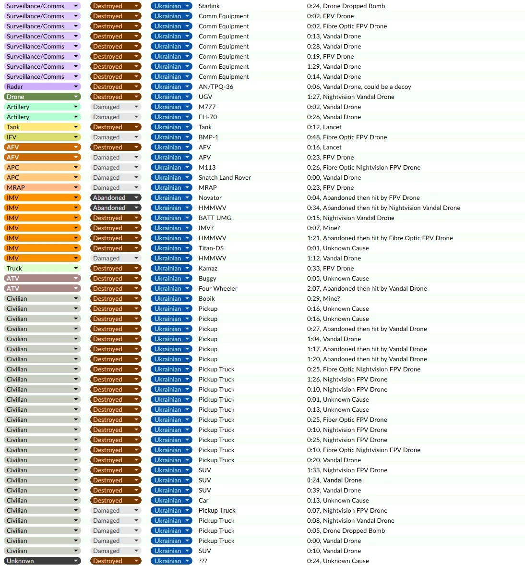The width and height of the screenshot is (525, 566).
Task: Open Destroyed status dropdown in Bobik row
Action: click(x=115, y=299)
